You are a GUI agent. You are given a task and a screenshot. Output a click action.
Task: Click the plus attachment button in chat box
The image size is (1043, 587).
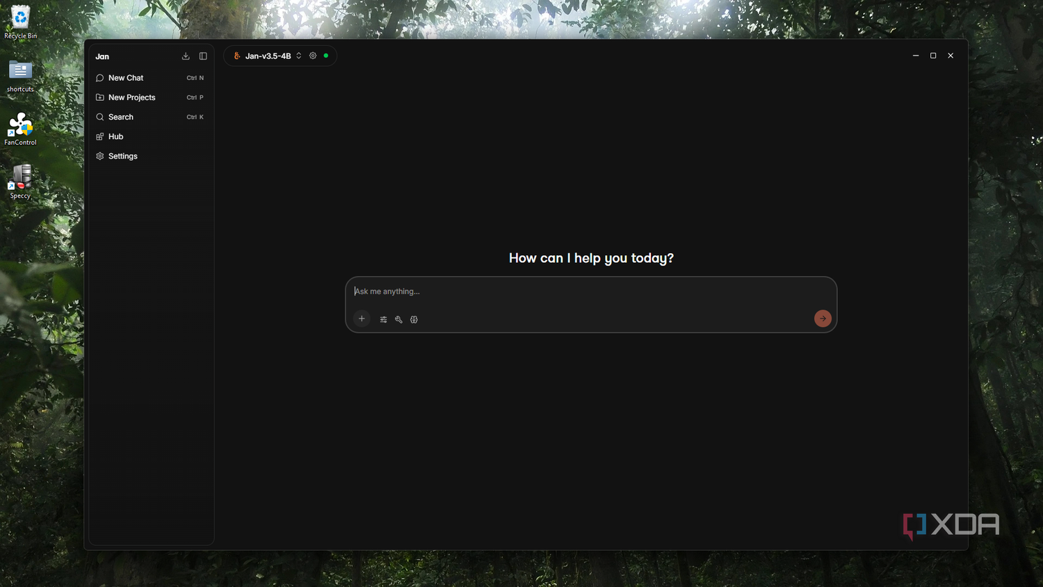point(362,319)
